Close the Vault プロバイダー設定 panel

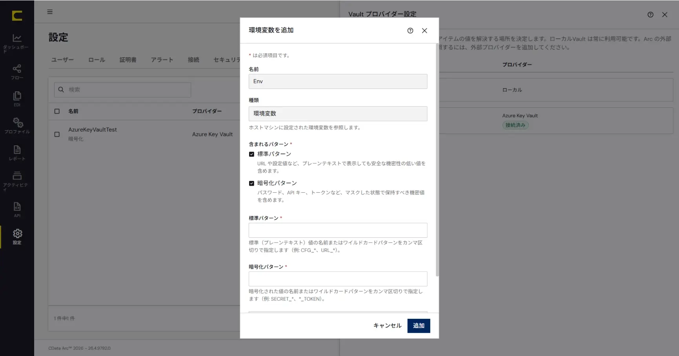pyautogui.click(x=664, y=14)
